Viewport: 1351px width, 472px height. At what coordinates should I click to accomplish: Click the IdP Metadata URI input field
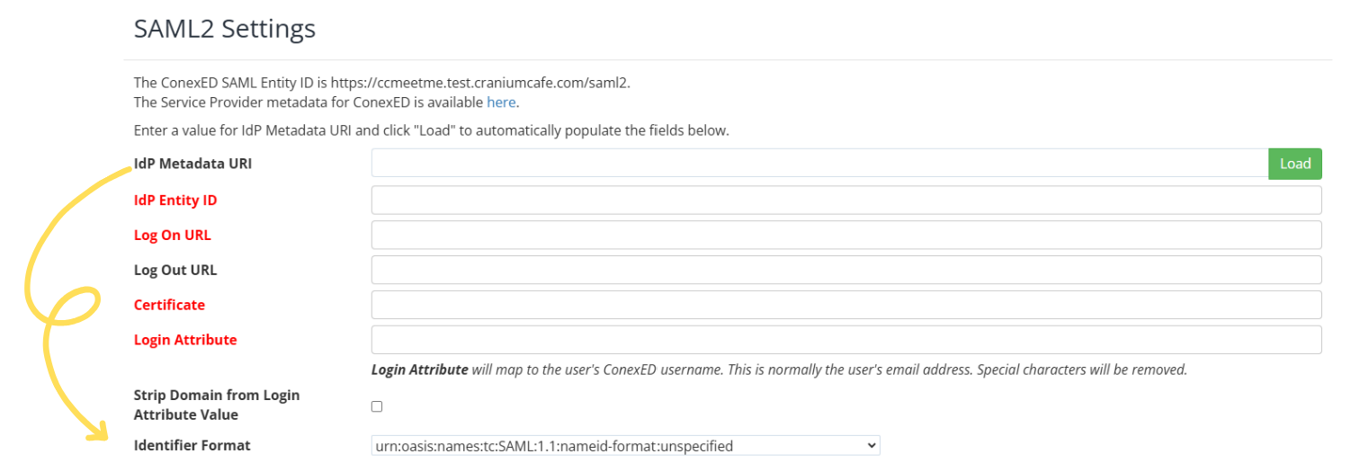pyautogui.click(x=819, y=164)
